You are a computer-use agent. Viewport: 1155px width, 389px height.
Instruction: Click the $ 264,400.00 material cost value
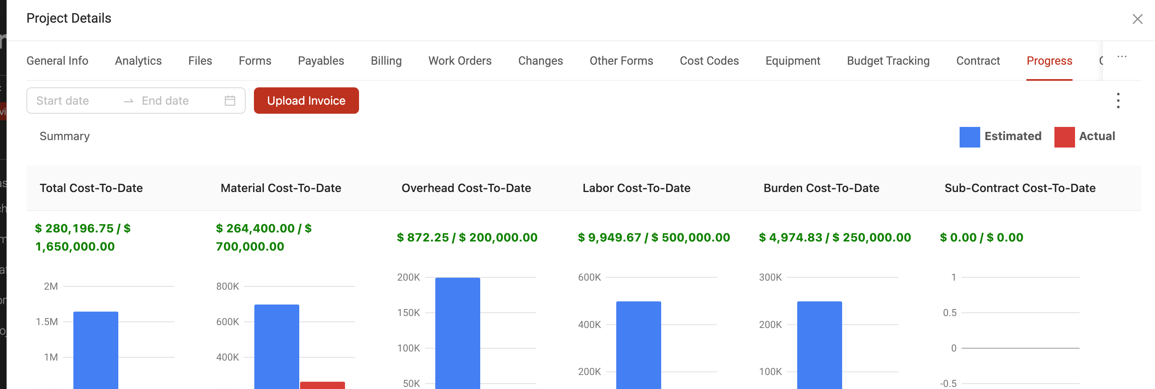pos(264,237)
